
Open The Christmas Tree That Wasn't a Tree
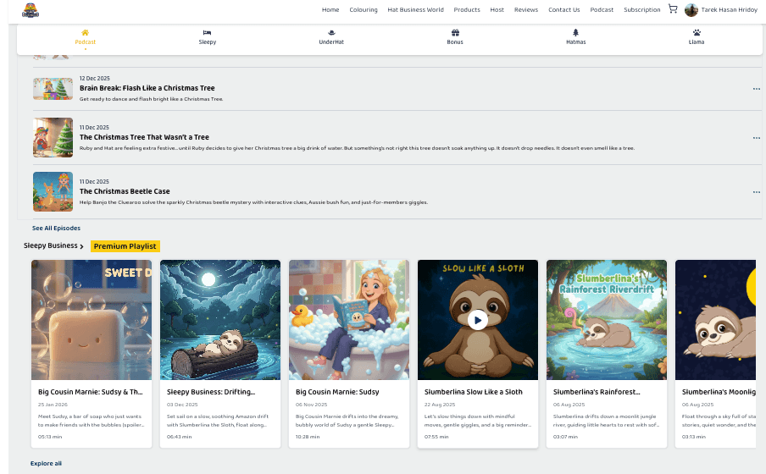click(x=144, y=137)
